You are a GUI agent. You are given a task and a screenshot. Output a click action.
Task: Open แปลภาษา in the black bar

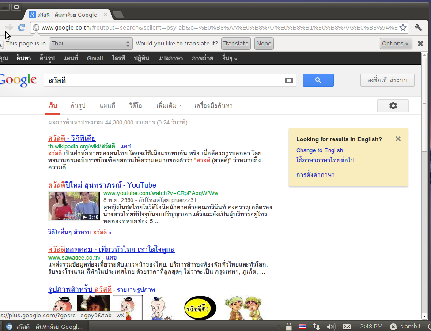tap(170, 58)
